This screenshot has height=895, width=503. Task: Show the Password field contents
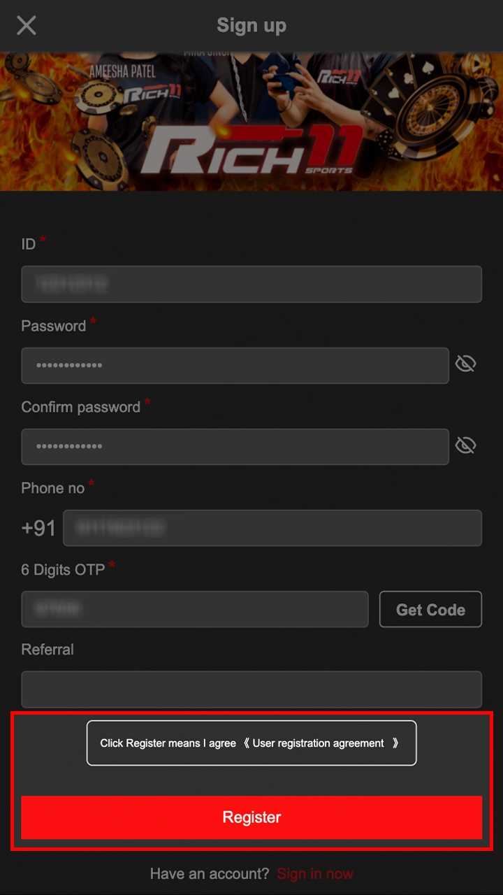point(465,364)
